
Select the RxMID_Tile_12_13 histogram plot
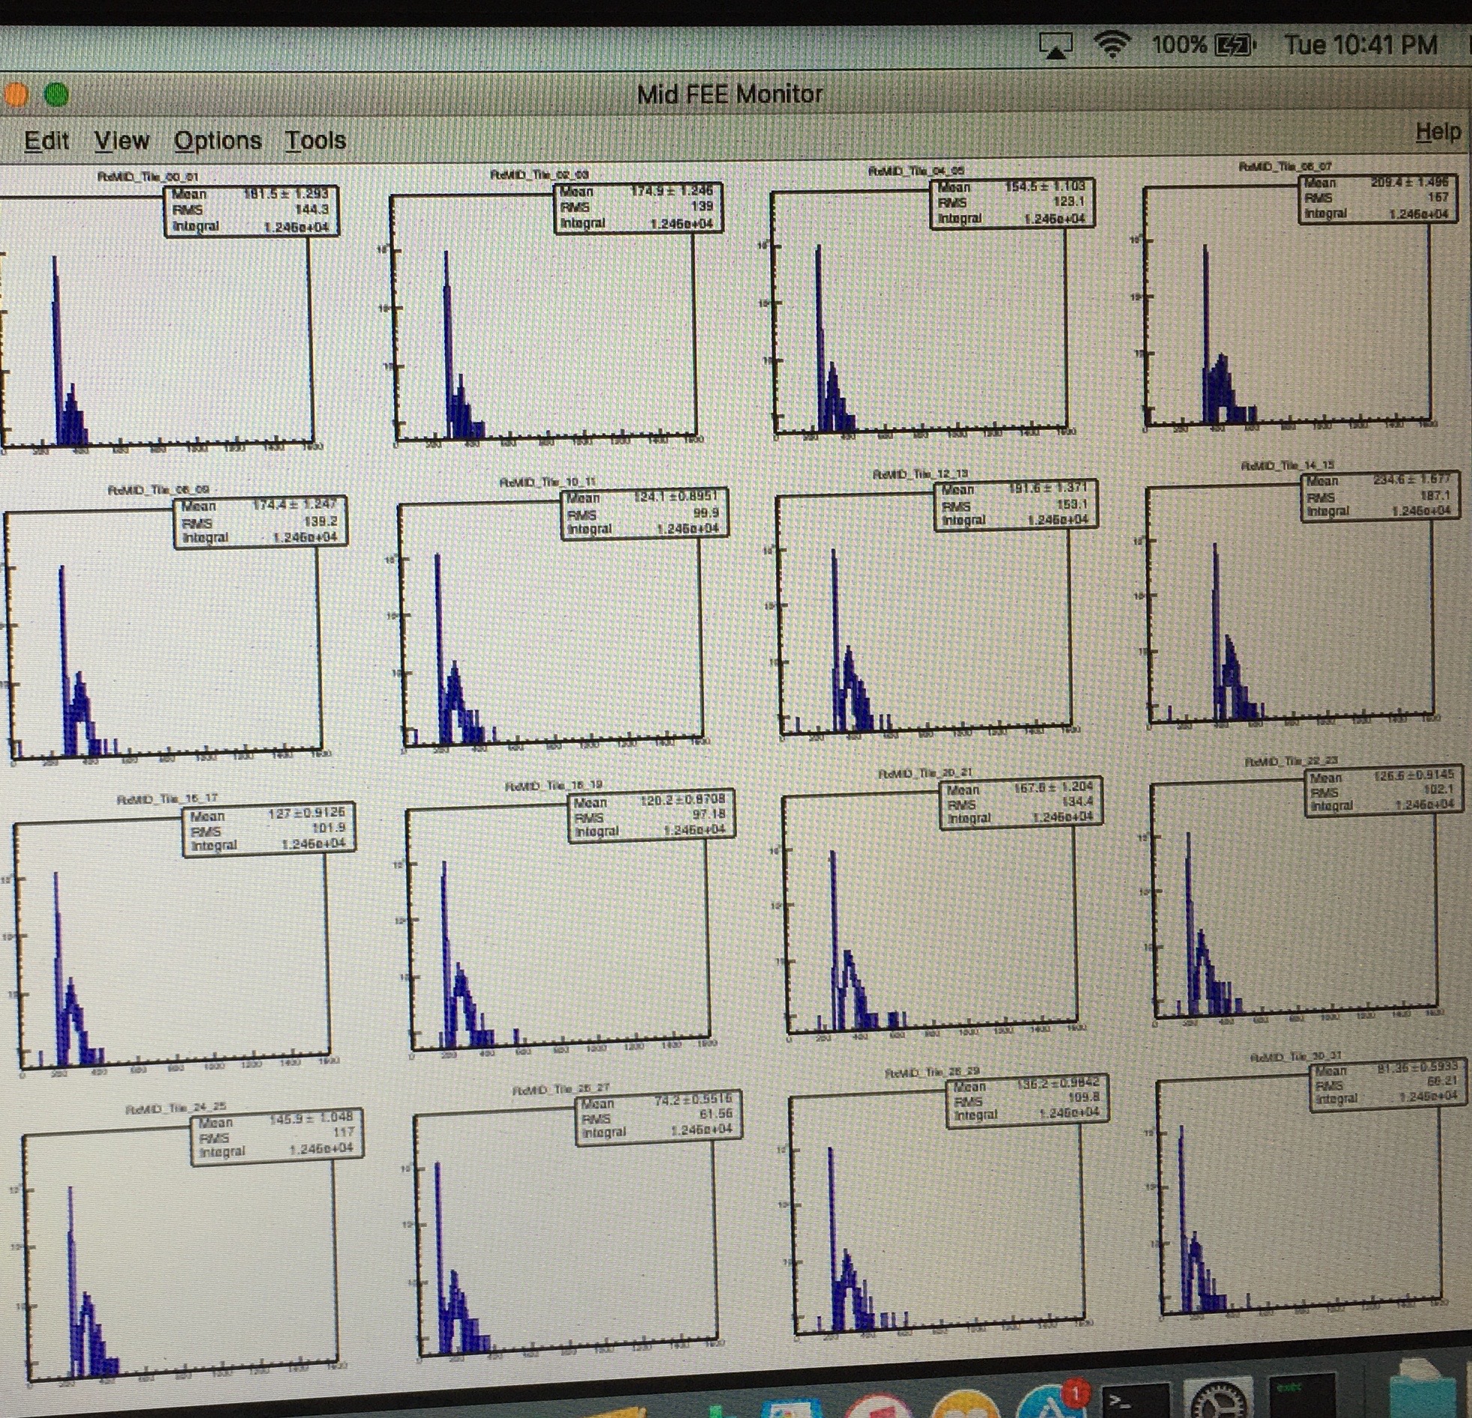(925, 614)
